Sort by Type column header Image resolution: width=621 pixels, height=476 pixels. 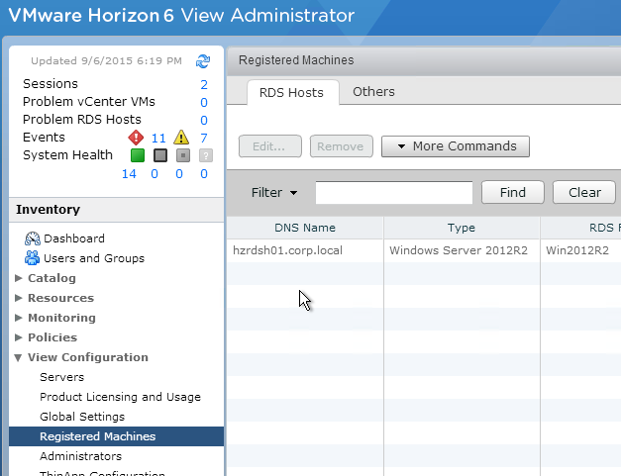pyautogui.click(x=462, y=228)
